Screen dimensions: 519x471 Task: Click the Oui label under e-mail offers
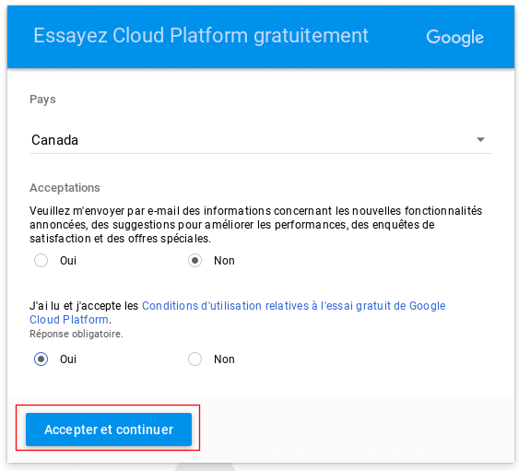(x=68, y=261)
